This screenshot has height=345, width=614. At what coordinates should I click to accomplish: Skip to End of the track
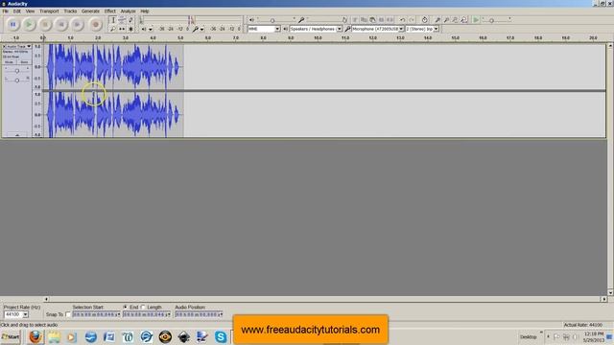(x=78, y=25)
